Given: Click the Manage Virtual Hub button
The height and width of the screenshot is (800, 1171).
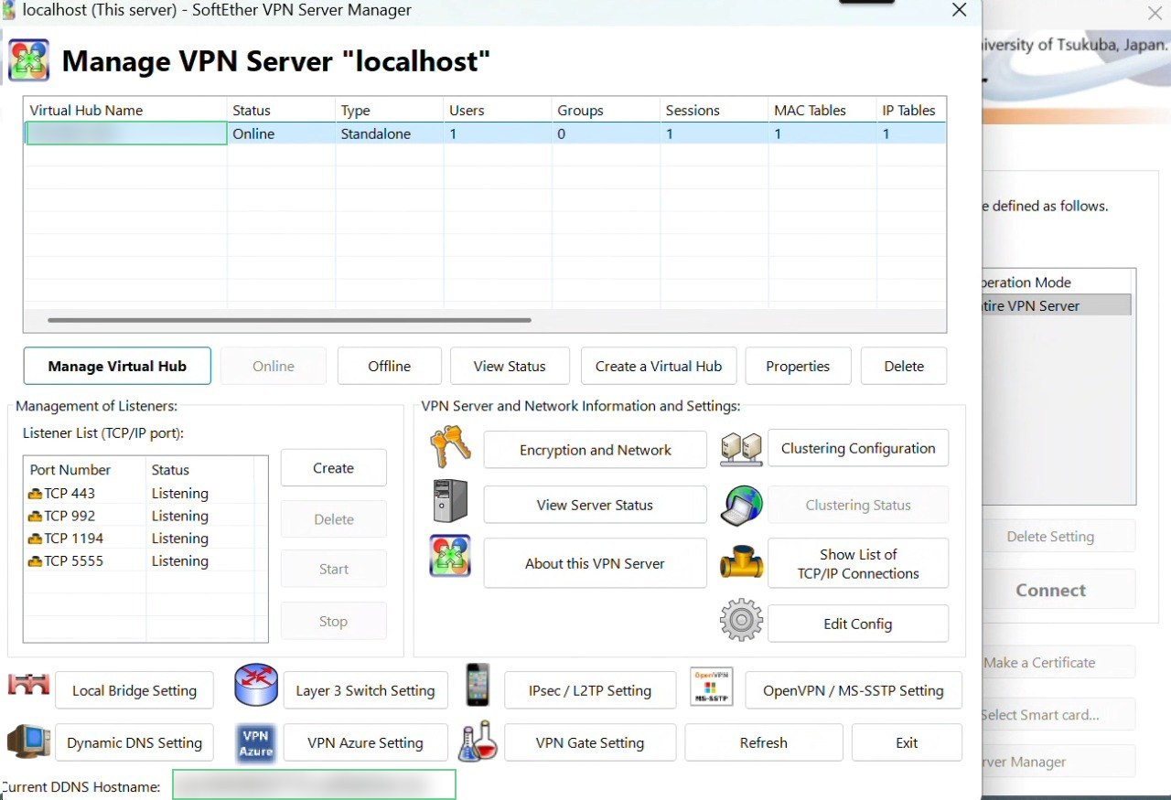Looking at the screenshot, I should pos(117,366).
